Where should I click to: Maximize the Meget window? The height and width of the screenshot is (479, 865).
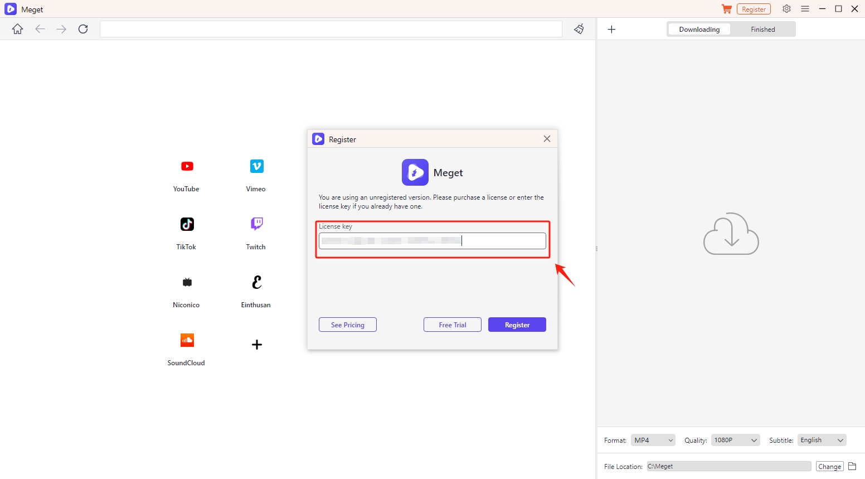pyautogui.click(x=838, y=9)
